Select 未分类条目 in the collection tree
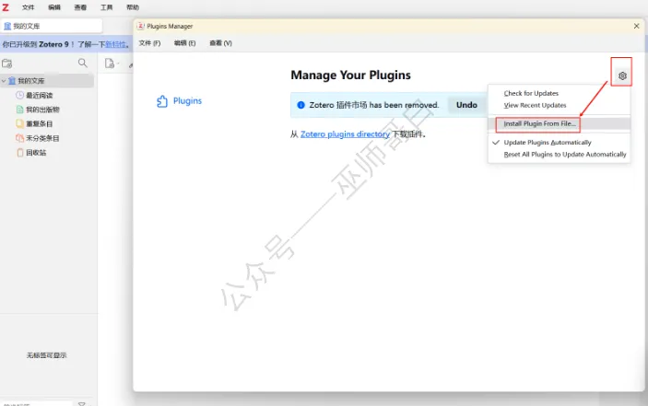The image size is (648, 406). [42, 138]
